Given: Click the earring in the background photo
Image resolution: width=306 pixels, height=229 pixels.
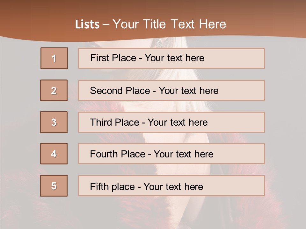Looking at the screenshot, I should (158, 43).
